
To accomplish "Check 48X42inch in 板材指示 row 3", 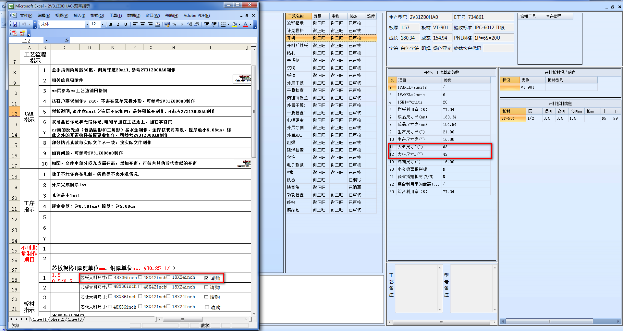I will 140,296.
